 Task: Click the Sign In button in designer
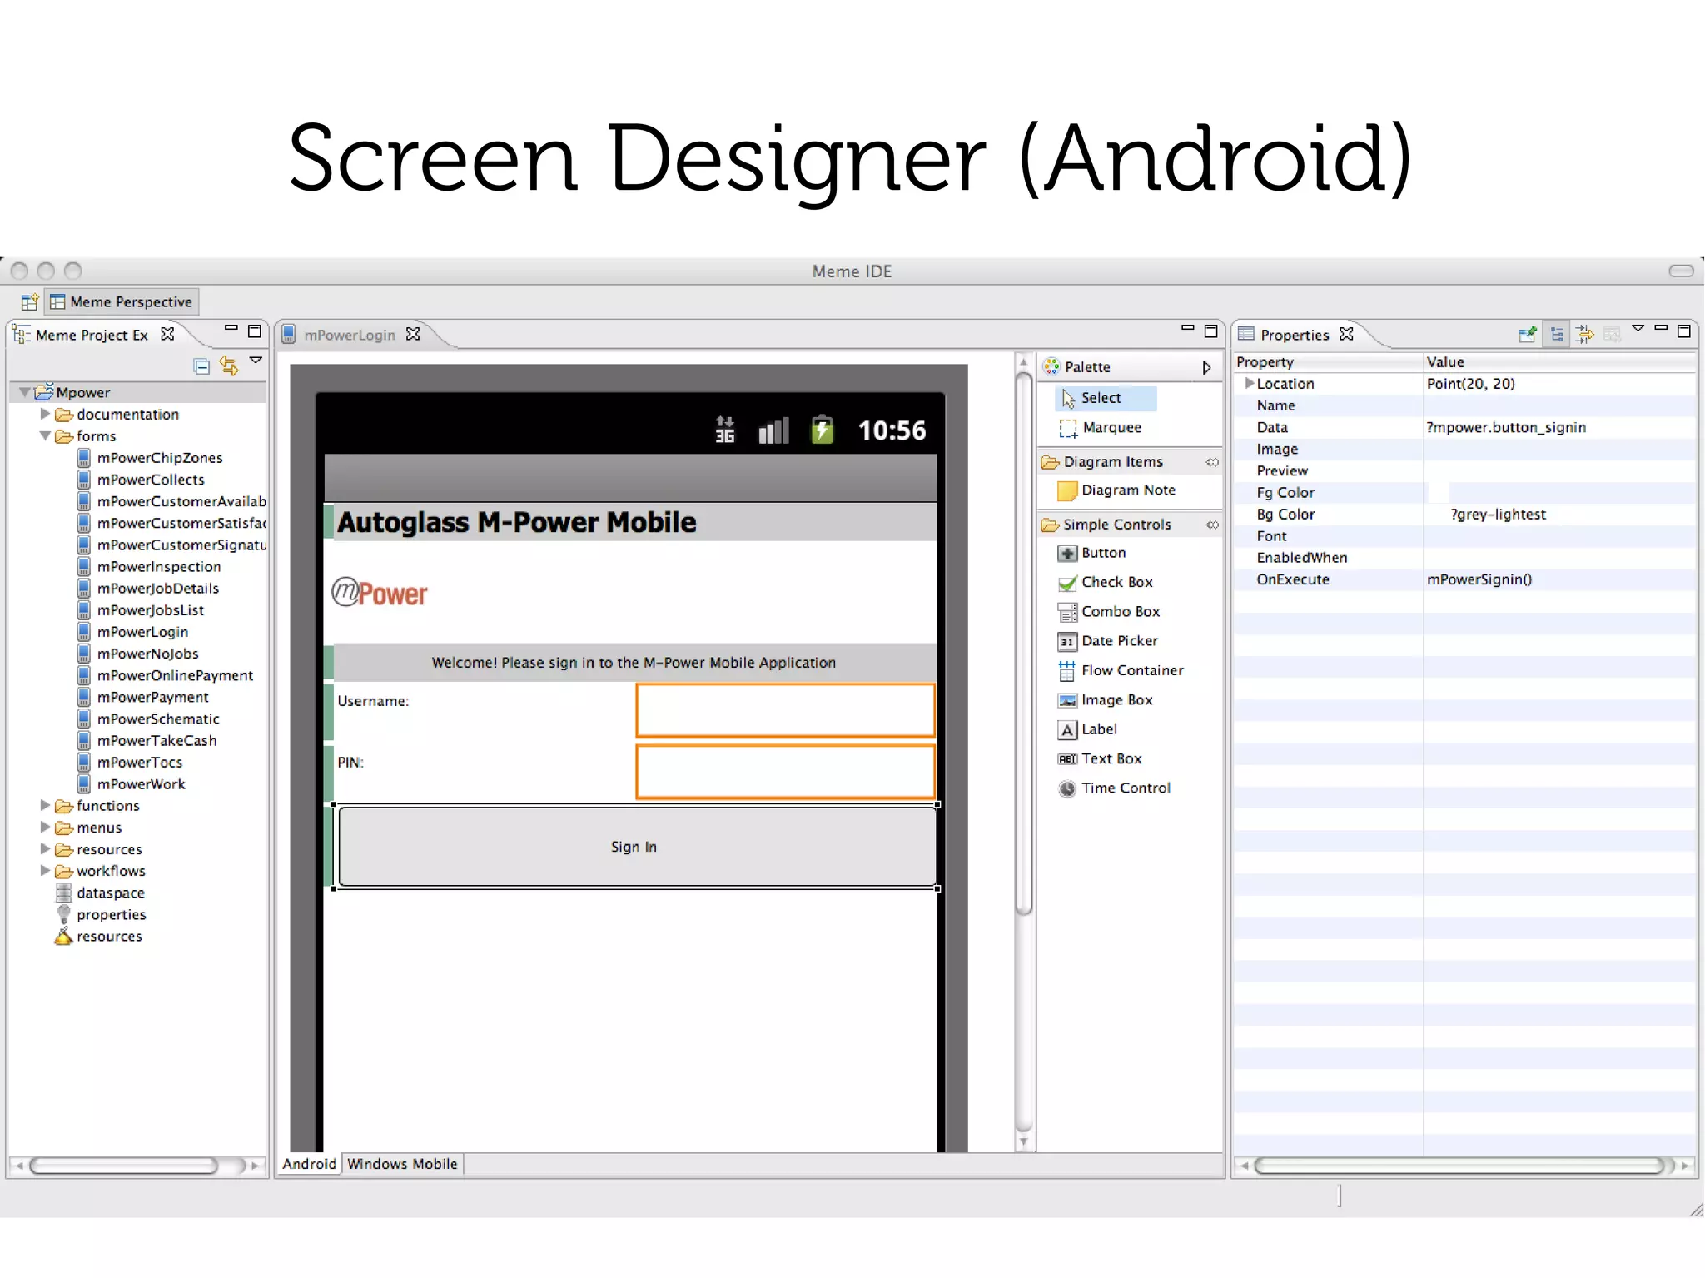click(637, 846)
